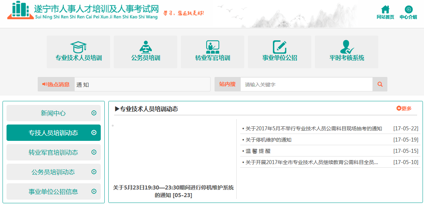This screenshot has width=424, height=208.
Task: Expand 新闻中心 using its arrow circle
Action: pyautogui.click(x=94, y=113)
